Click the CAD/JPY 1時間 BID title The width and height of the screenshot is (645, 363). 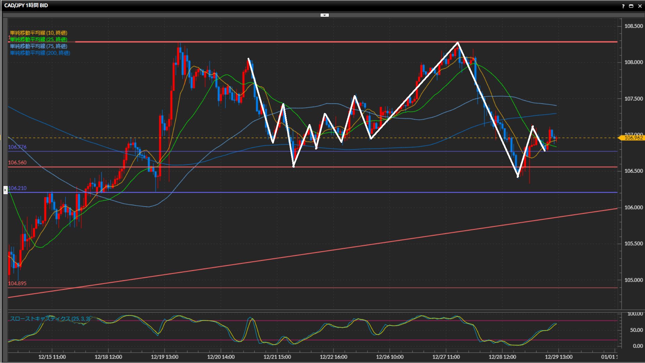(x=26, y=5)
